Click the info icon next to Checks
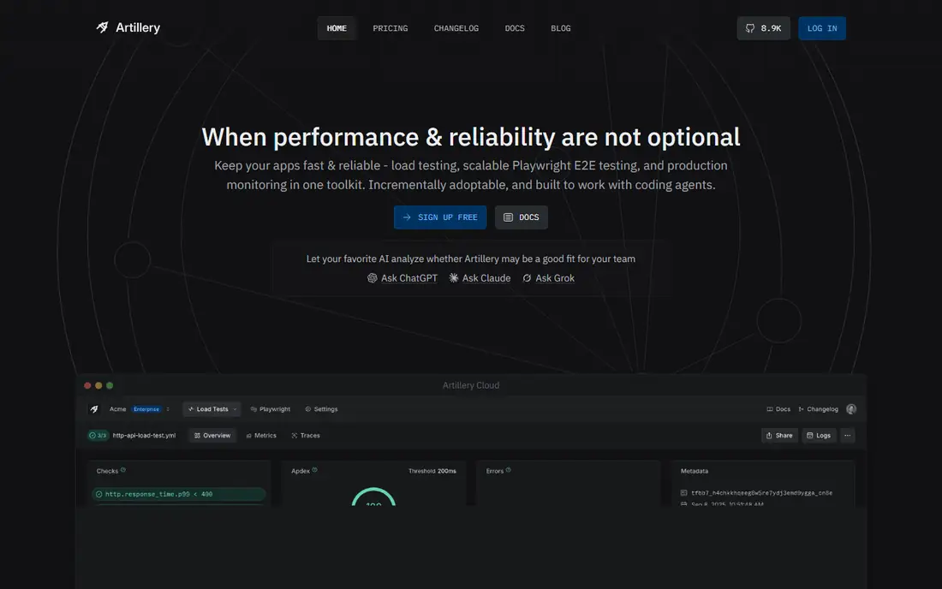The width and height of the screenshot is (942, 589). [123, 470]
